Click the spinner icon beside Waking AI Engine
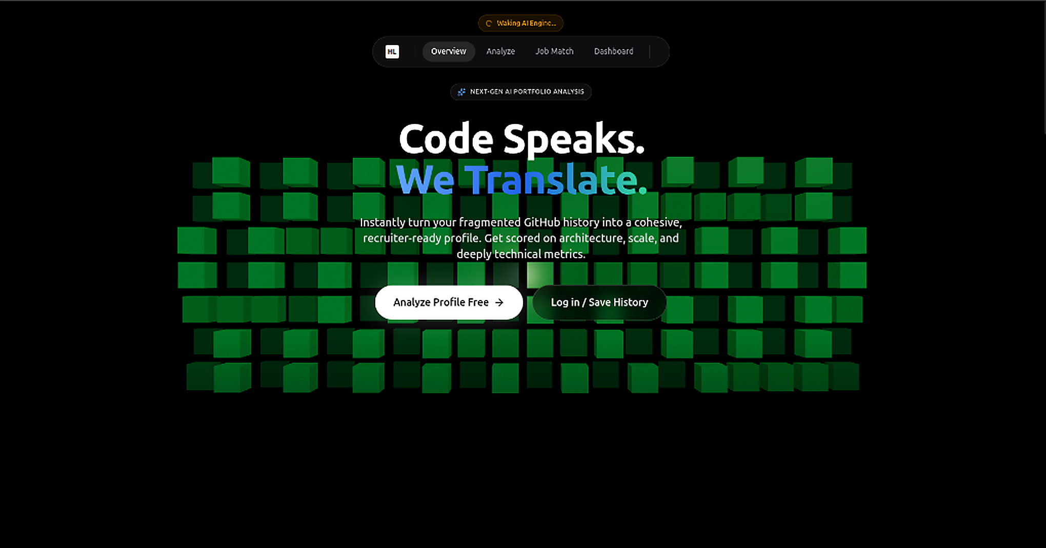The width and height of the screenshot is (1046, 548). pyautogui.click(x=489, y=24)
